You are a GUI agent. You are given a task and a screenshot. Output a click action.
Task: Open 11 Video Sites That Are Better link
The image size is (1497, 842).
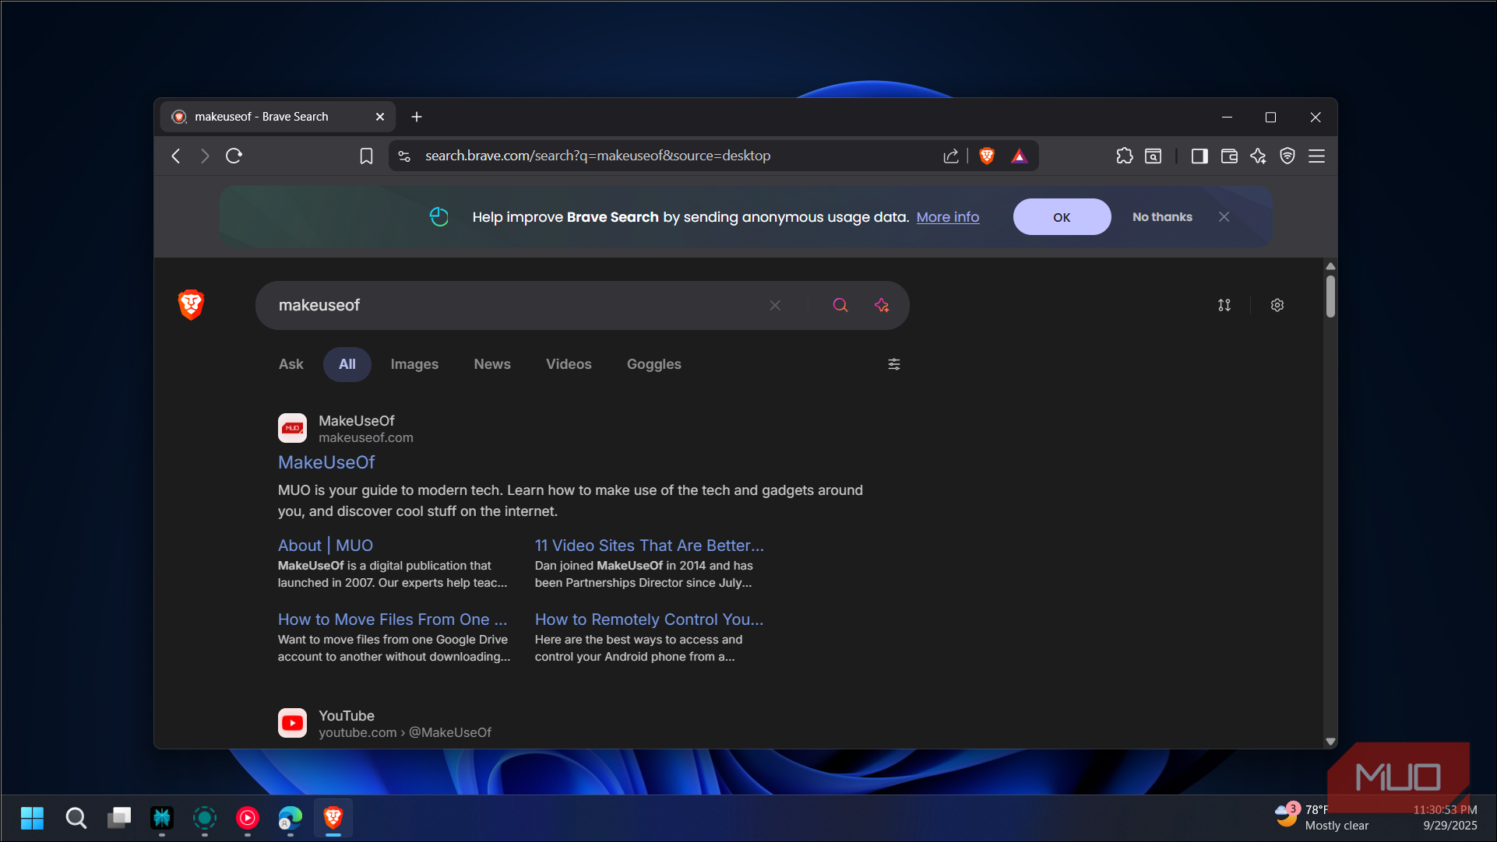649,546
